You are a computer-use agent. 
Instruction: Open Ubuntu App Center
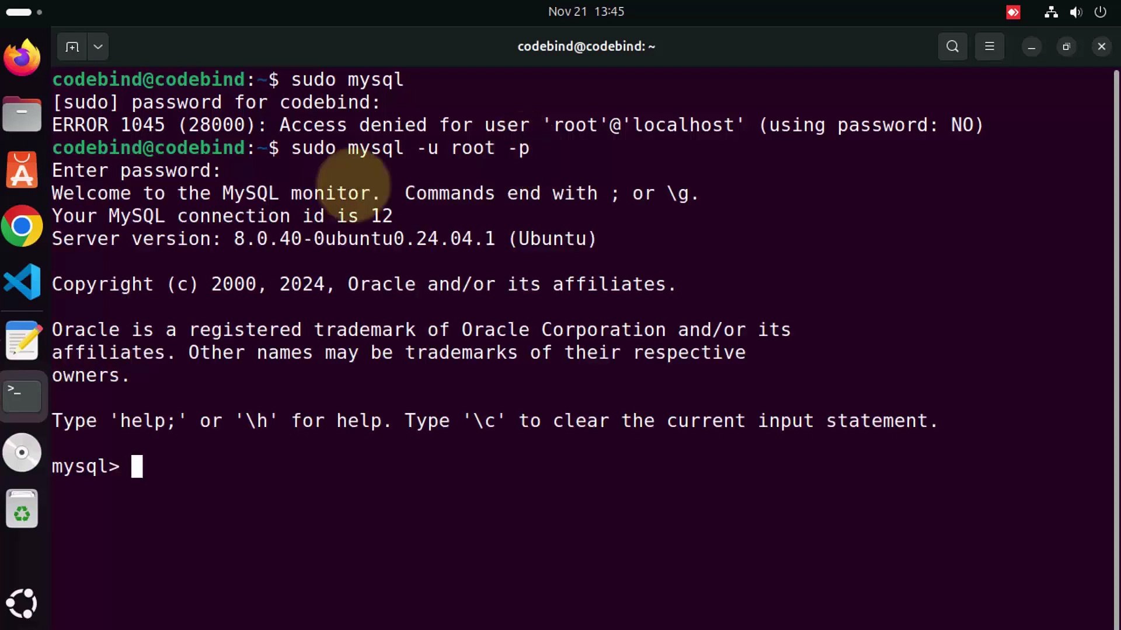pos(22,170)
